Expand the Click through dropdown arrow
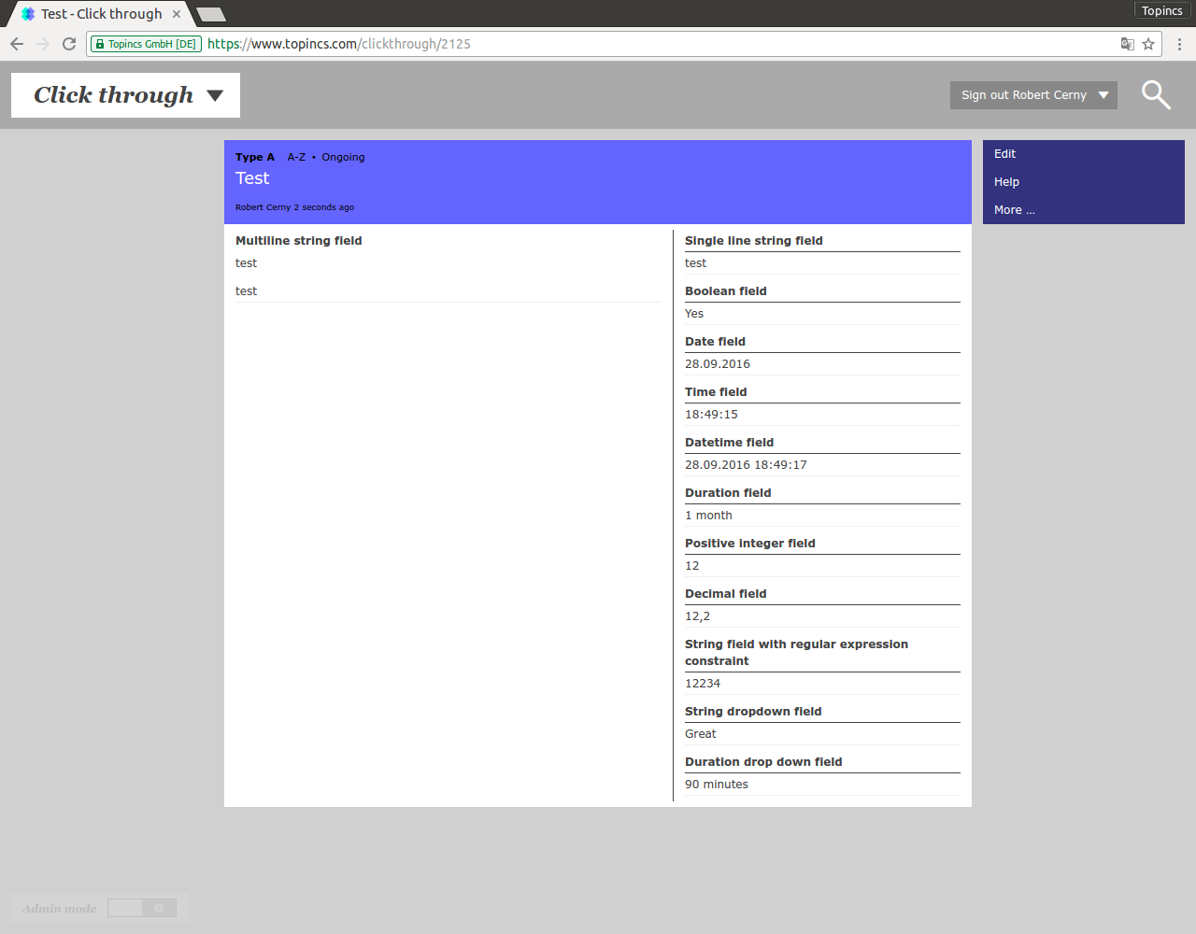Image resolution: width=1196 pixels, height=934 pixels. pos(215,95)
